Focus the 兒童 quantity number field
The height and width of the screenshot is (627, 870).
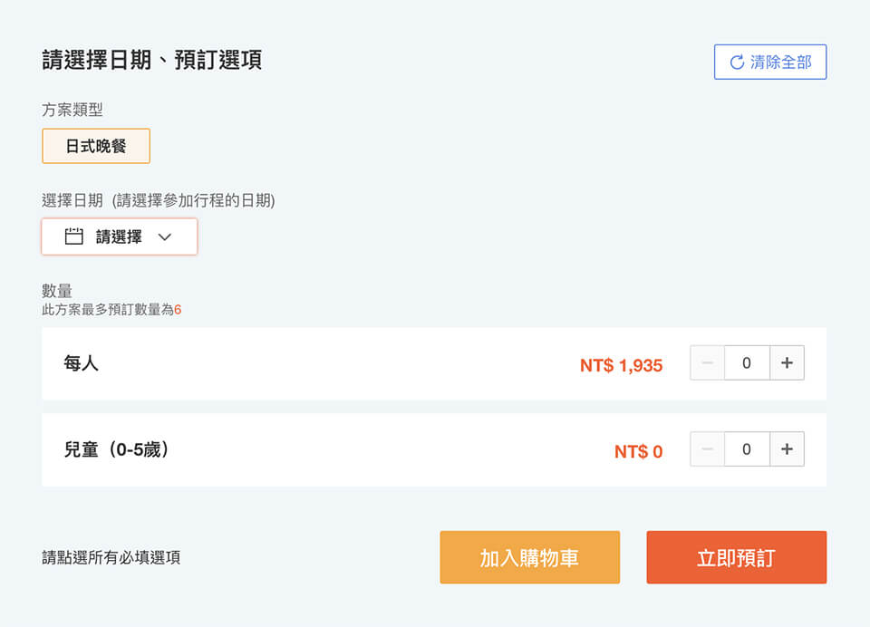point(747,449)
